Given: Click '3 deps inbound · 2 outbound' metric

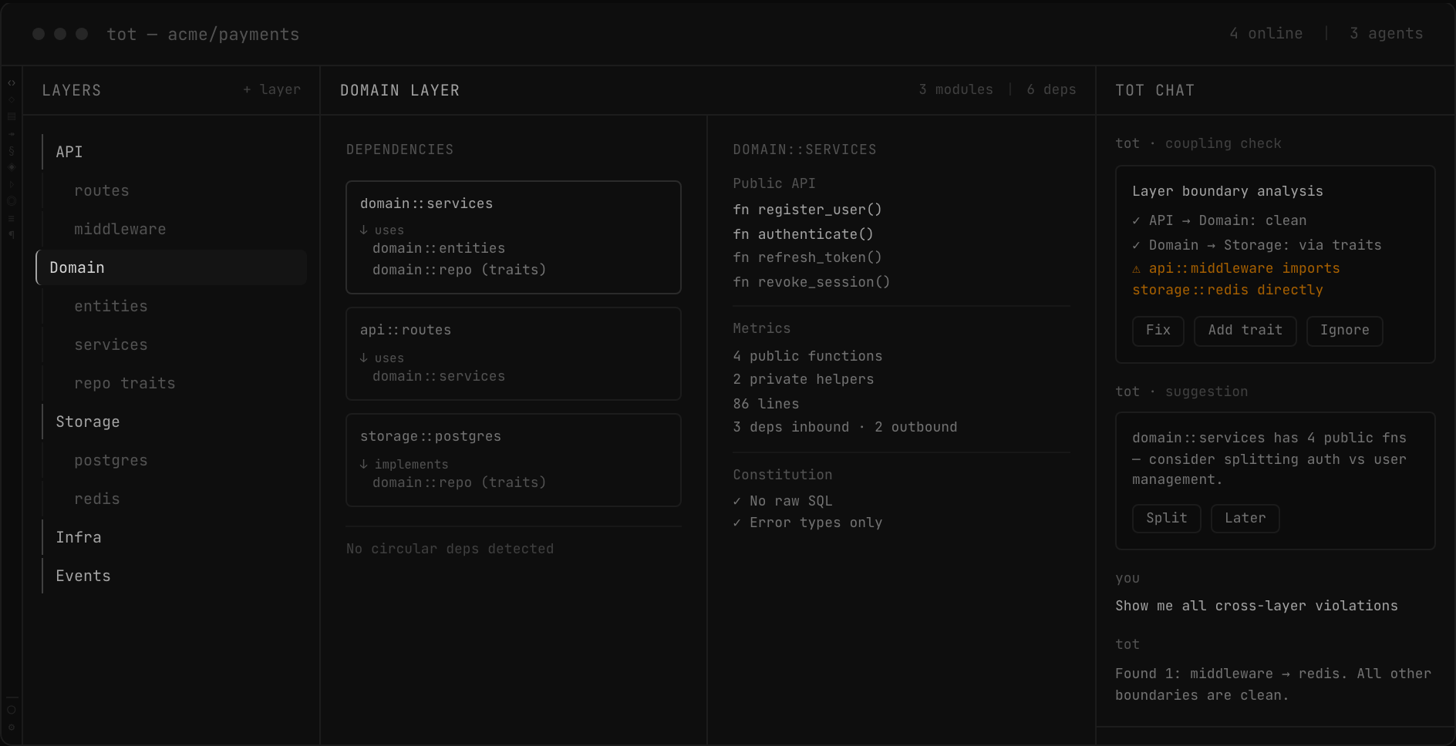Looking at the screenshot, I should click(845, 427).
